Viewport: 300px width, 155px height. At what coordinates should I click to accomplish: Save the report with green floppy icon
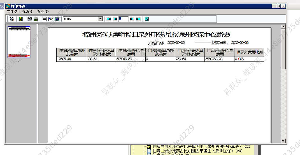pos(21,19)
